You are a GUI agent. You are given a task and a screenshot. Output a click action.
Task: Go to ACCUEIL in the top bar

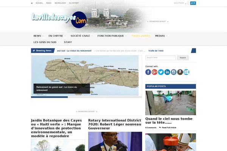point(39,3)
